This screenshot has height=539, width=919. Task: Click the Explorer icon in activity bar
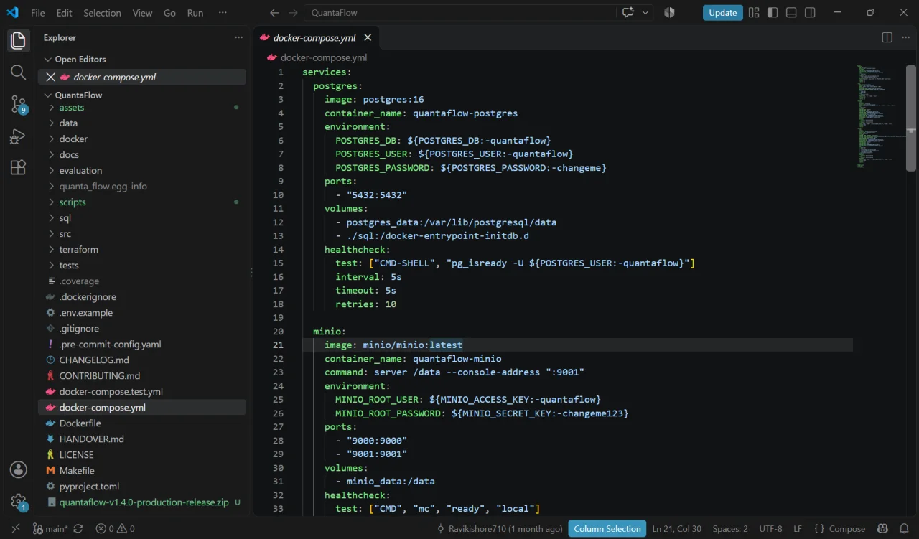tap(19, 40)
